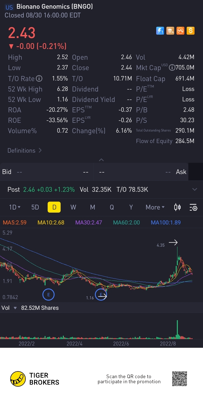Tap the orange no-shorting badge icon
203x410 pixels.
point(180,31)
